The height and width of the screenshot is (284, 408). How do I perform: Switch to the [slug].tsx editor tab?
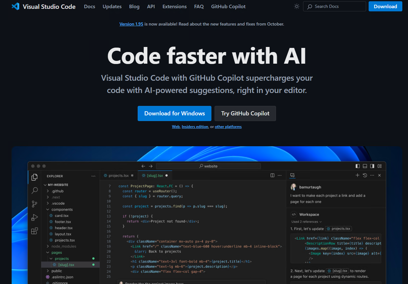click(x=155, y=176)
